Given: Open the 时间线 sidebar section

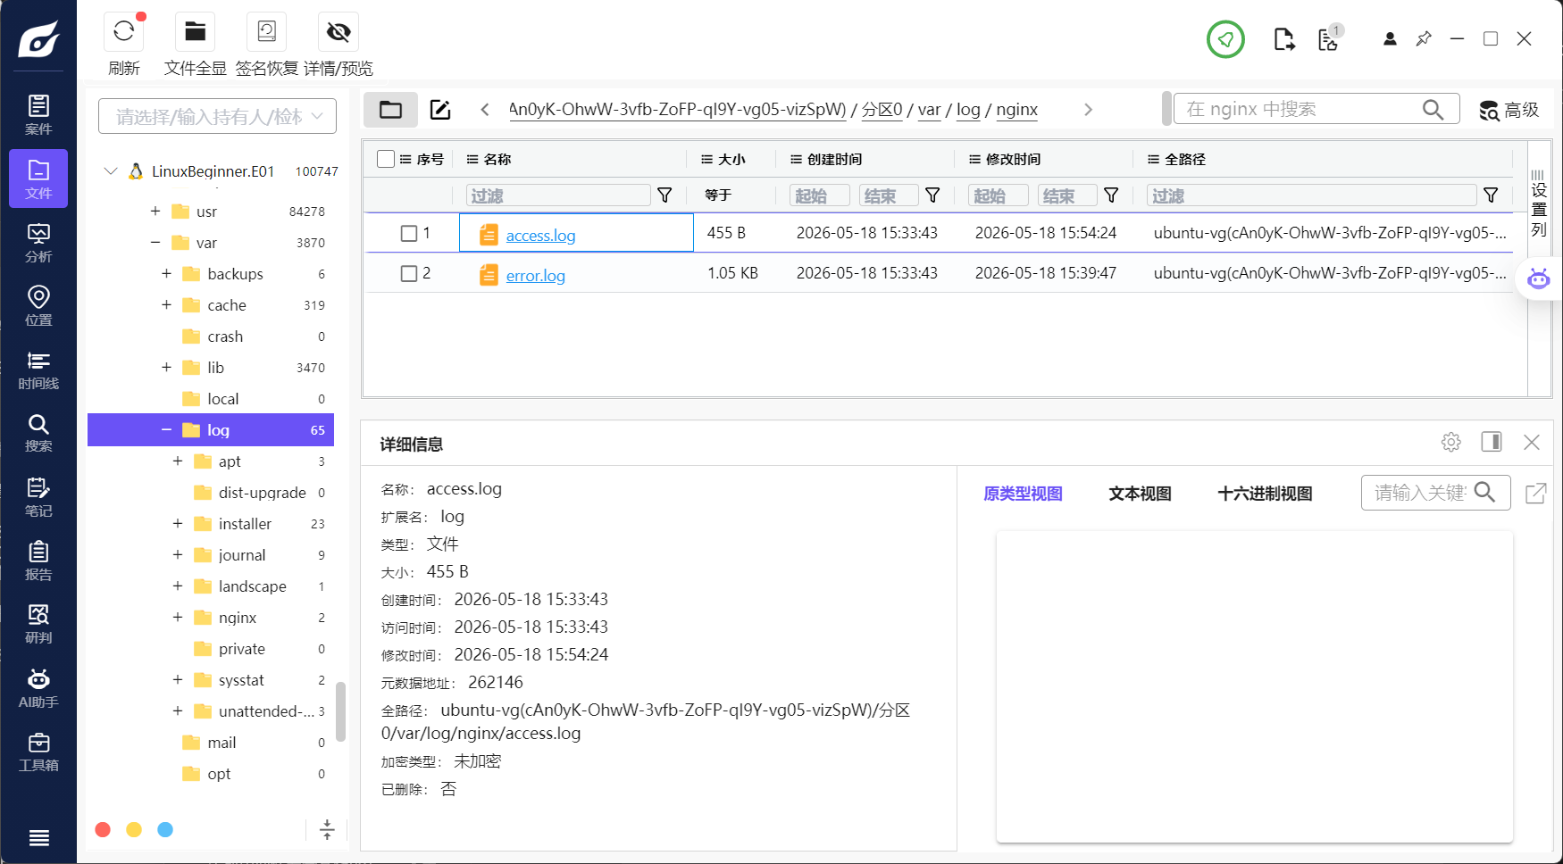Looking at the screenshot, I should [x=38, y=370].
